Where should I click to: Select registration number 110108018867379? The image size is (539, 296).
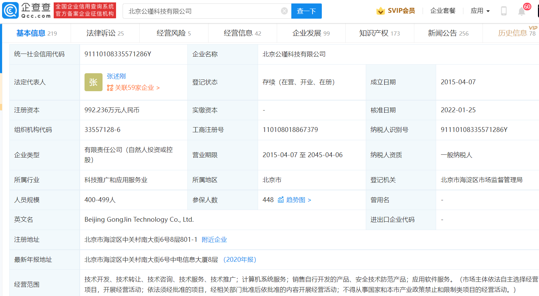pyautogui.click(x=290, y=130)
